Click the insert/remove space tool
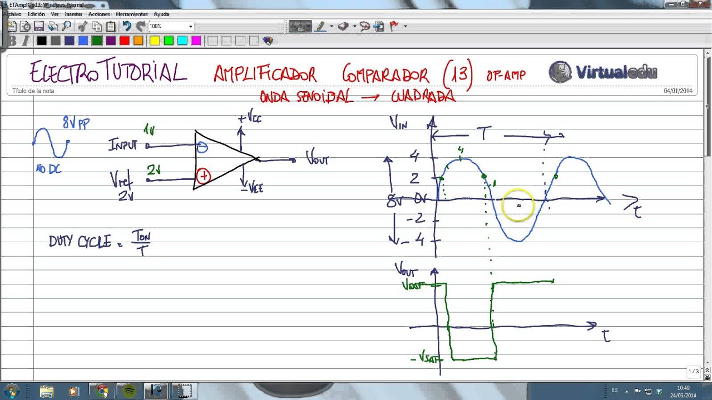The image size is (712, 400). (x=379, y=26)
